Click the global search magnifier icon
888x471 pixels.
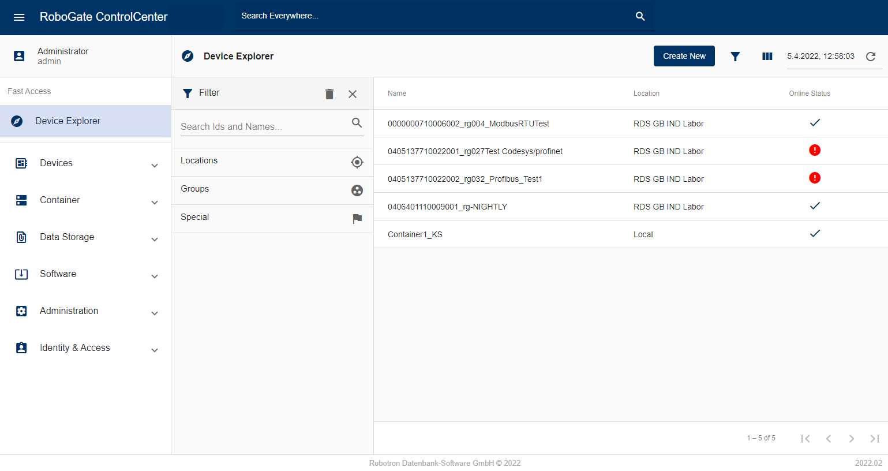click(640, 16)
